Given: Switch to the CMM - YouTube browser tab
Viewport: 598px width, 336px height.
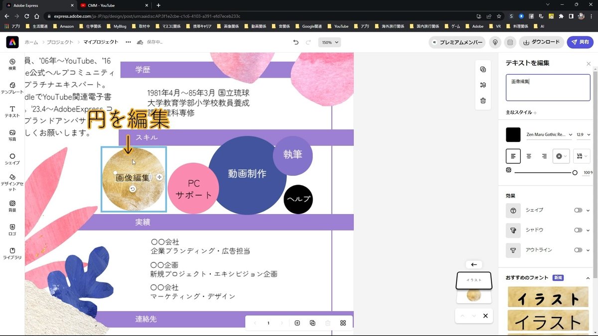Looking at the screenshot, I should pyautogui.click(x=114, y=5).
